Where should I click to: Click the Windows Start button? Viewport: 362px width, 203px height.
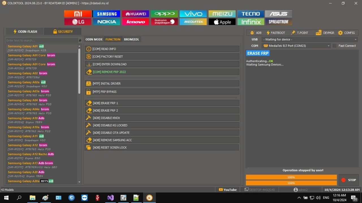coord(6,198)
